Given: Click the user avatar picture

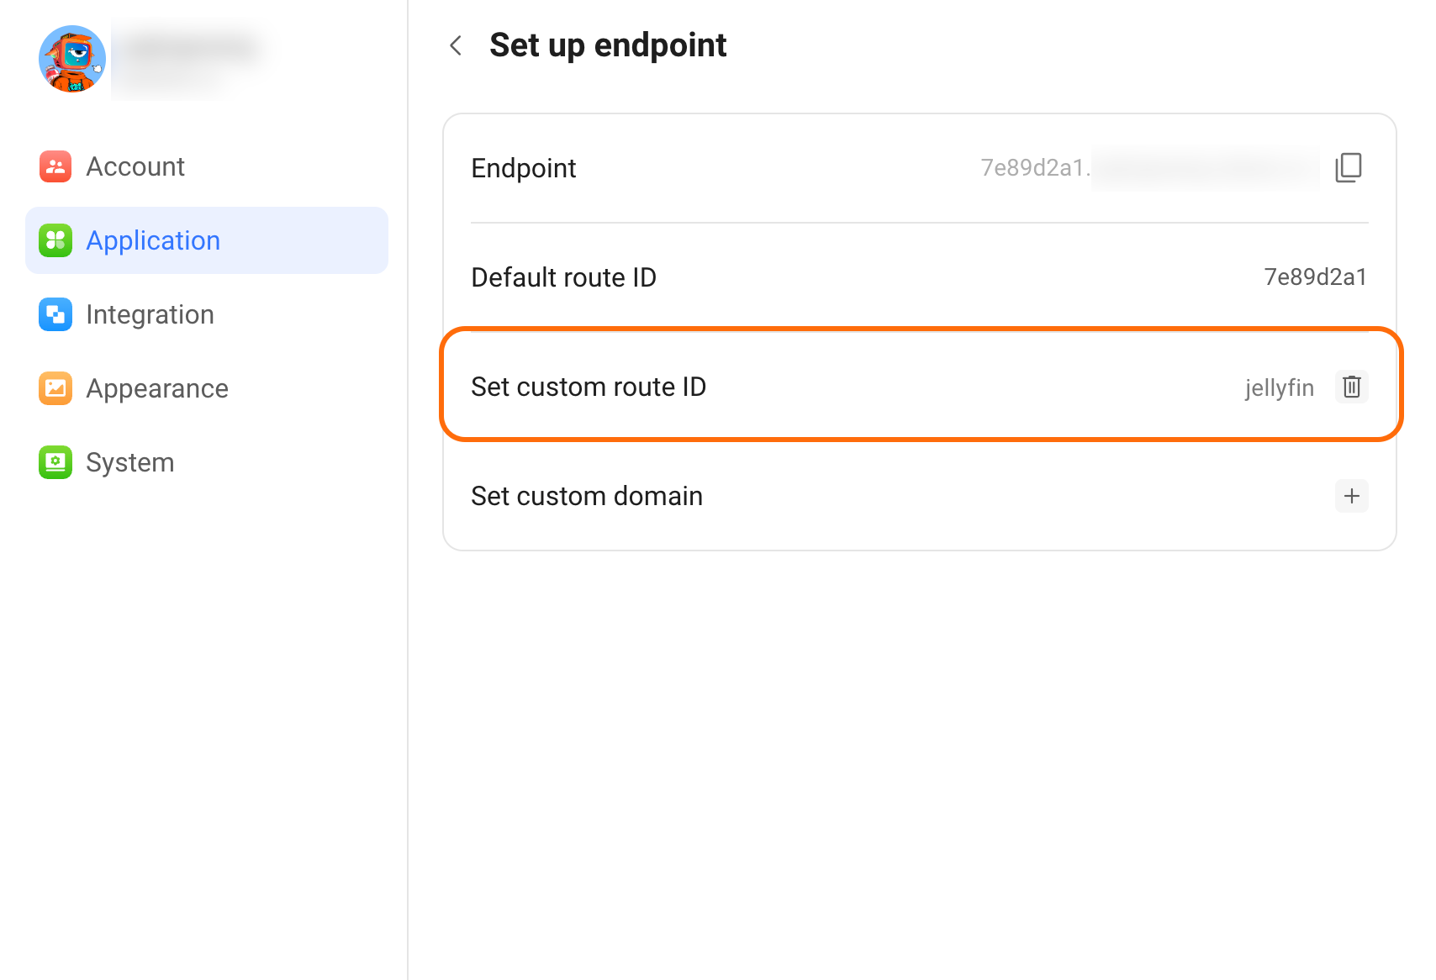Looking at the screenshot, I should click(72, 59).
